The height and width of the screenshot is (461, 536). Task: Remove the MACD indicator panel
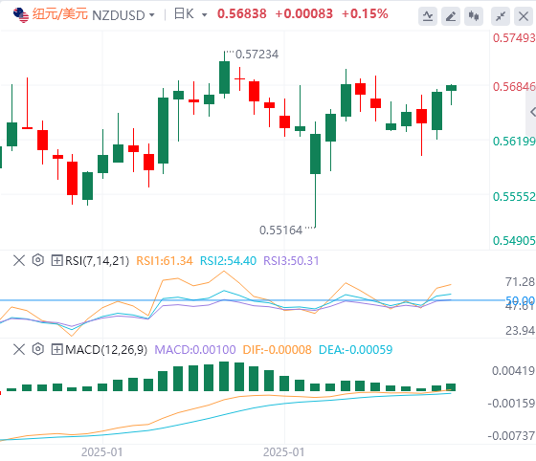(19, 350)
